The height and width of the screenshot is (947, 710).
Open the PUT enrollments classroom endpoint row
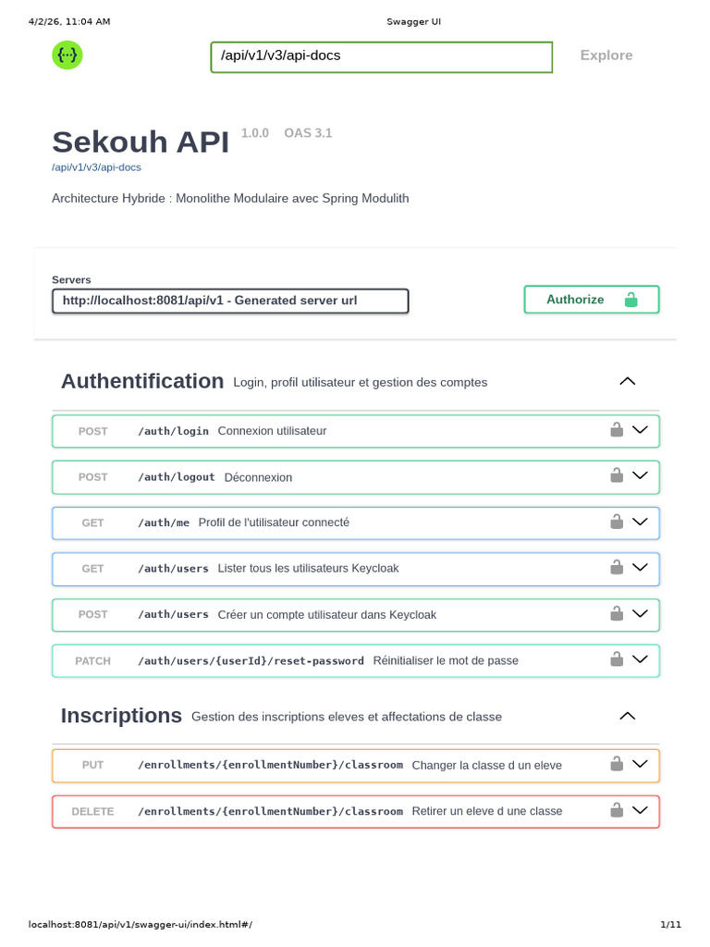click(356, 765)
